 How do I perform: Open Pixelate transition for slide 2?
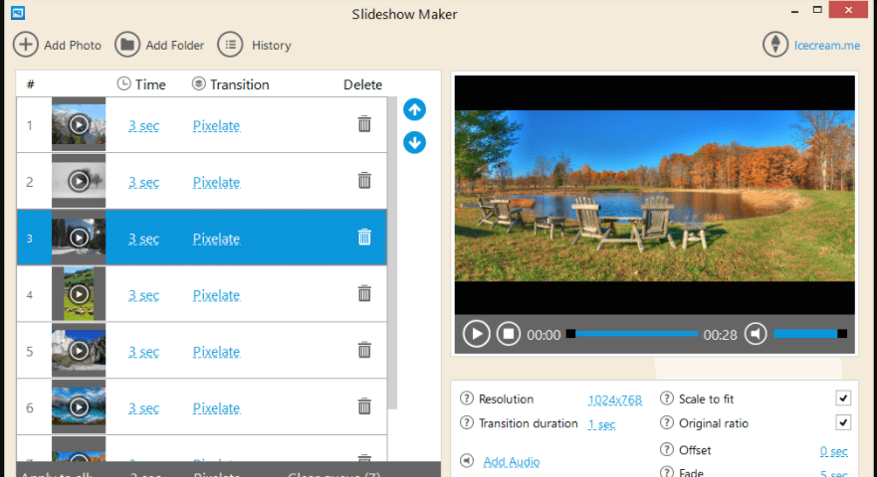tap(216, 182)
